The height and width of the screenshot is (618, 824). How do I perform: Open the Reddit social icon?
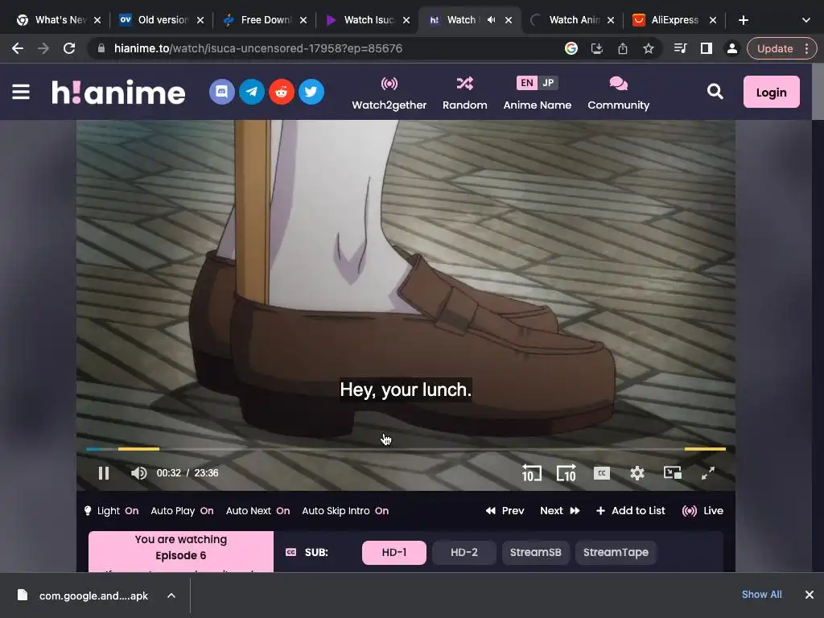pos(282,92)
